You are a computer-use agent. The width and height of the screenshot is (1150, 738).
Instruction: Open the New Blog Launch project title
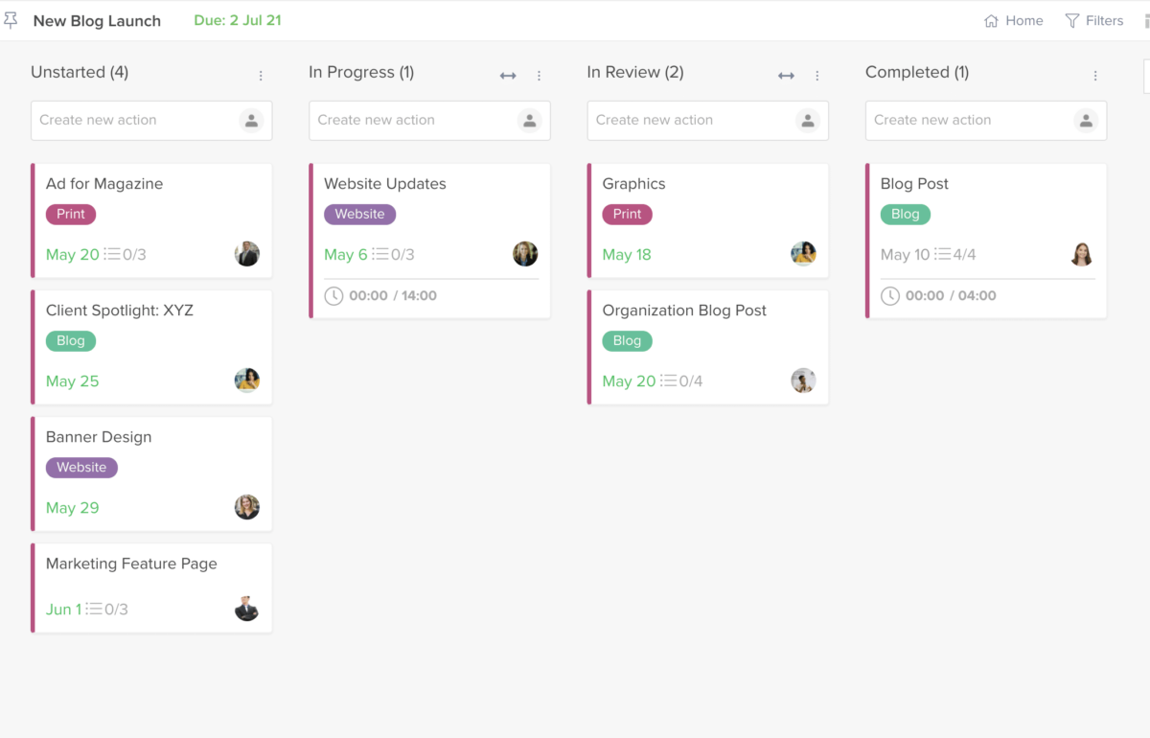click(96, 20)
